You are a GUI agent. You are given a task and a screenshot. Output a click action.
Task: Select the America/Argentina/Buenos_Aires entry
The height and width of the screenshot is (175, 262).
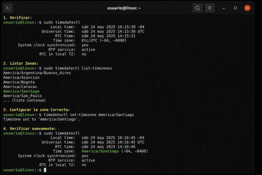[x=37, y=73]
